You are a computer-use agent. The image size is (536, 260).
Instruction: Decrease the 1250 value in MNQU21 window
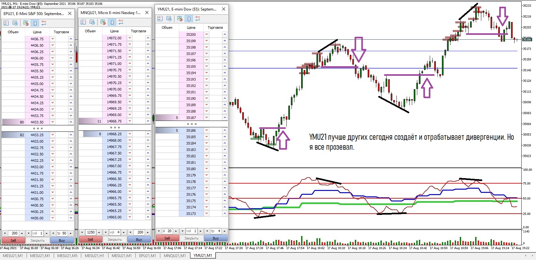[82, 232]
